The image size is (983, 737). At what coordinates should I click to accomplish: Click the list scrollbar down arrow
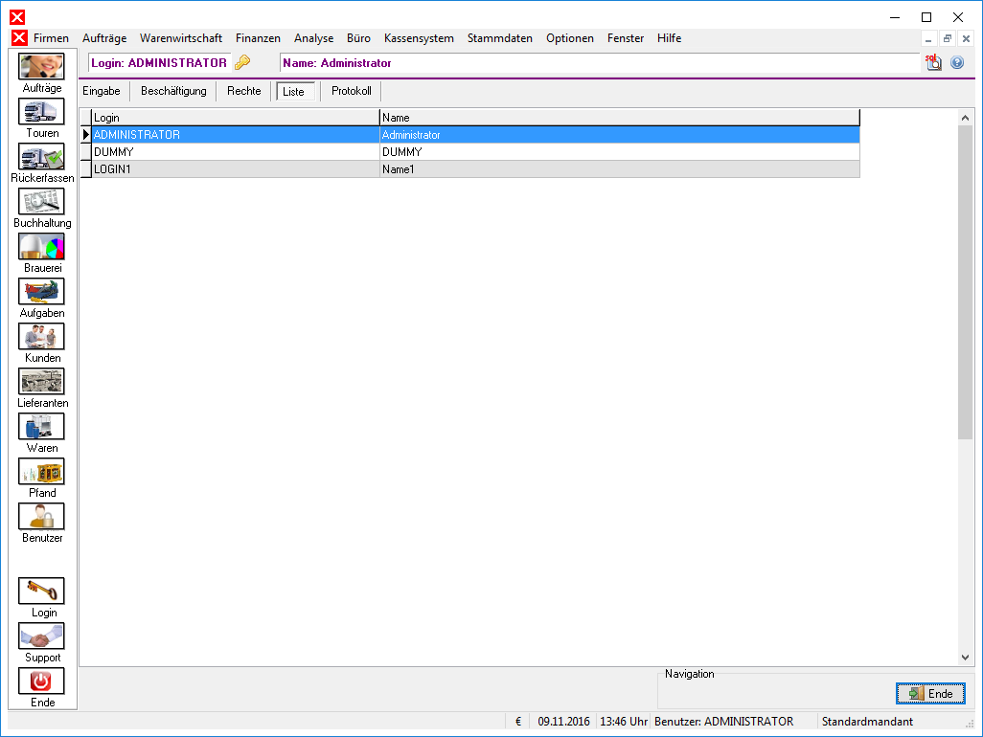click(965, 658)
